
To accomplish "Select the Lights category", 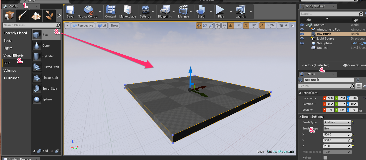I will pyautogui.click(x=8, y=48).
